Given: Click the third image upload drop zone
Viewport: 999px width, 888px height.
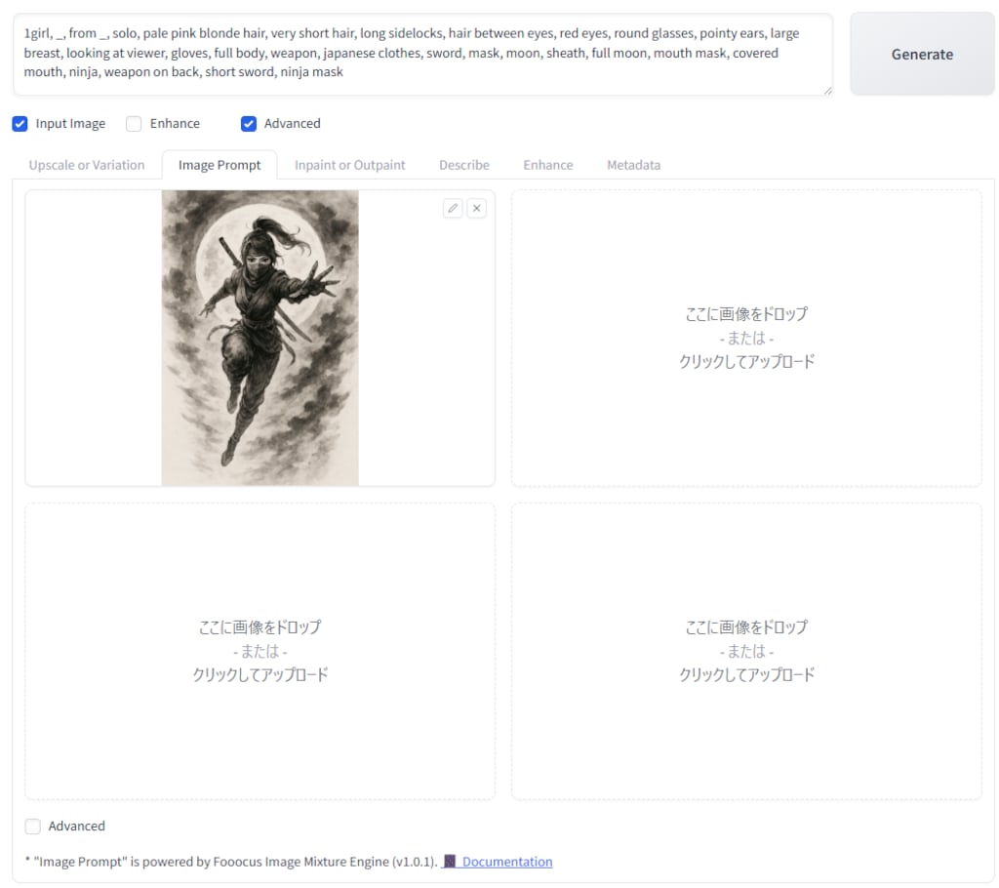Looking at the screenshot, I should (x=260, y=651).
